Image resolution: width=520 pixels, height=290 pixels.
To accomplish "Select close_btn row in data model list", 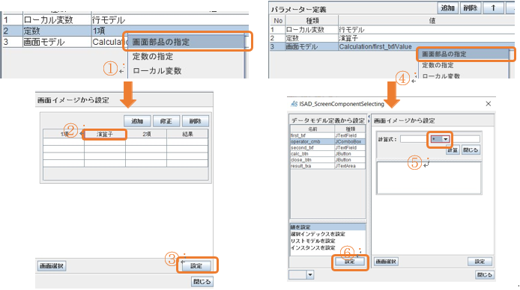I will point(327,160).
